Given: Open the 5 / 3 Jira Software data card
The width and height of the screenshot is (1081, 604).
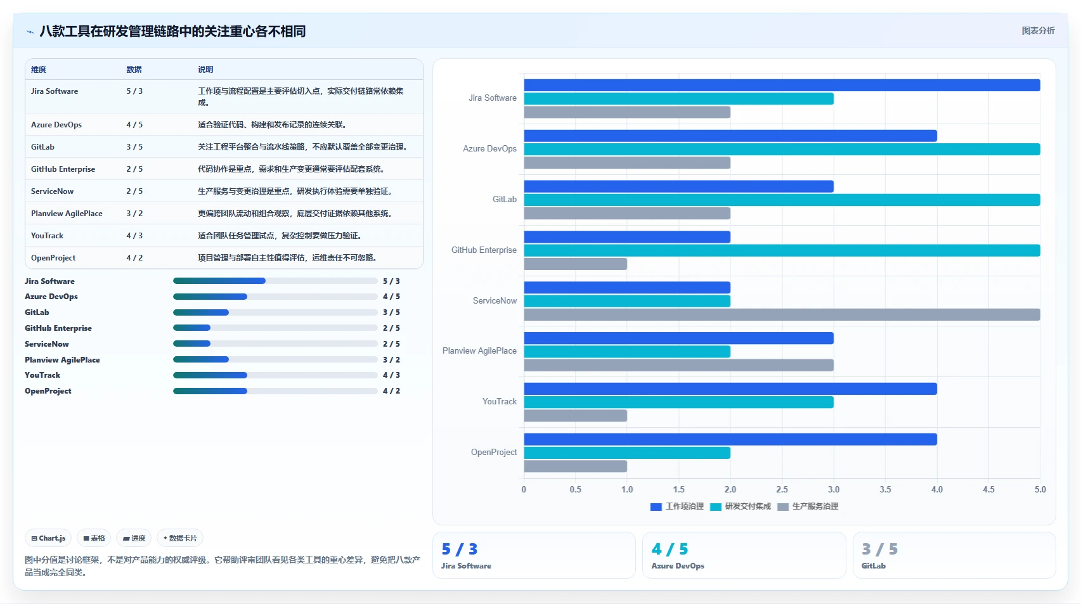Looking at the screenshot, I should [x=534, y=555].
